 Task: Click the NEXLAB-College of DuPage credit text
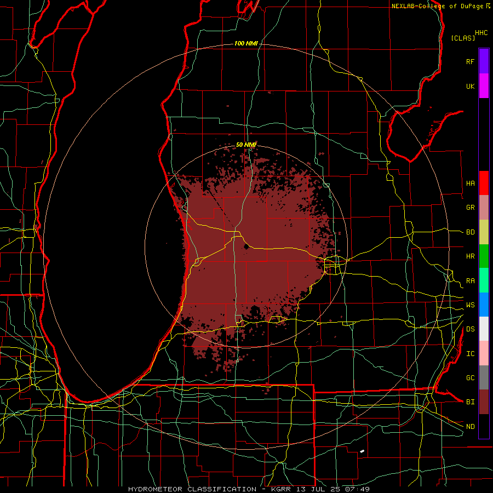coord(437,6)
